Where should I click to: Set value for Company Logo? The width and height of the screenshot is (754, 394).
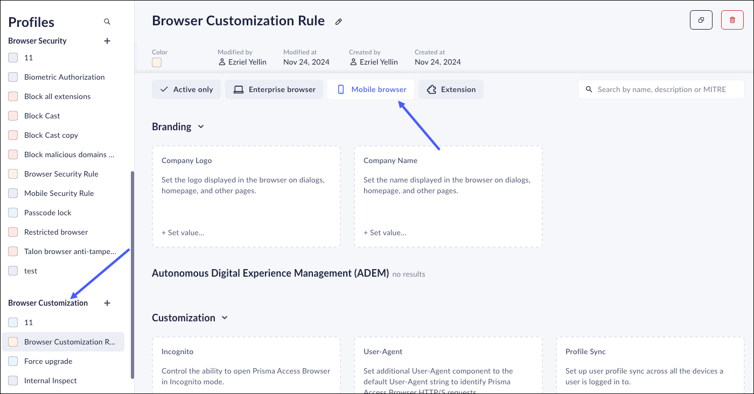click(183, 233)
